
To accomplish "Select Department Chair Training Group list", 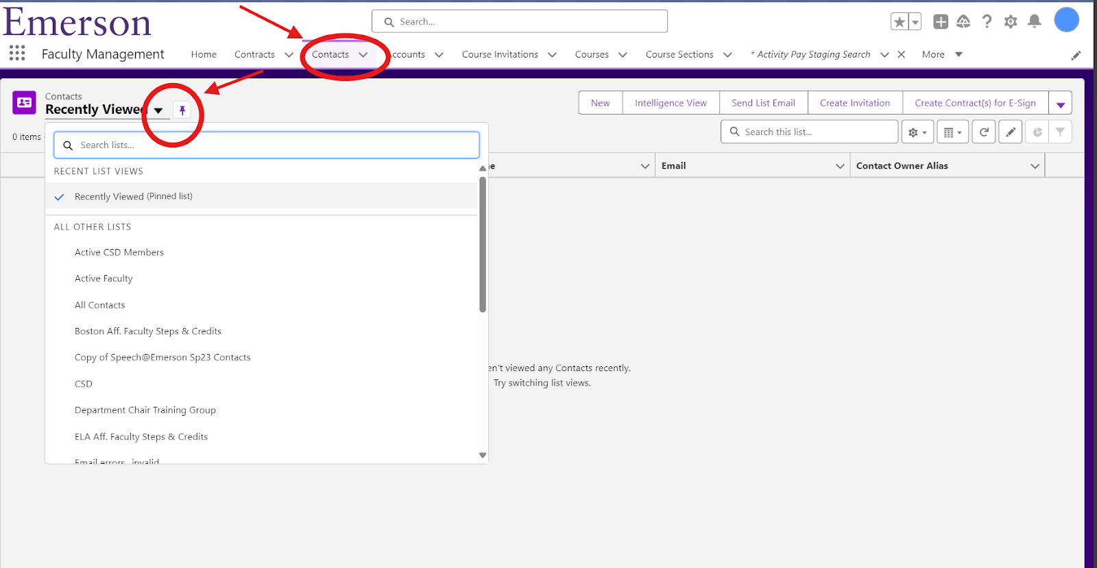I will click(x=261, y=410).
